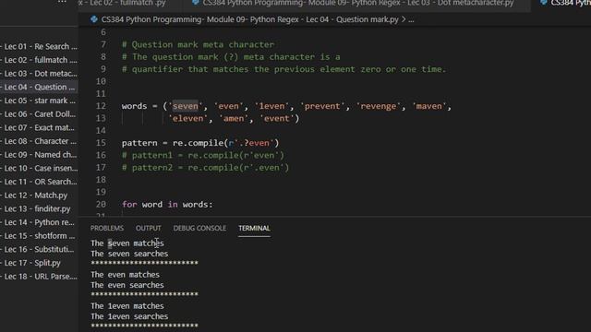
Task: Click commented pattern1 line
Action: click(x=203, y=155)
